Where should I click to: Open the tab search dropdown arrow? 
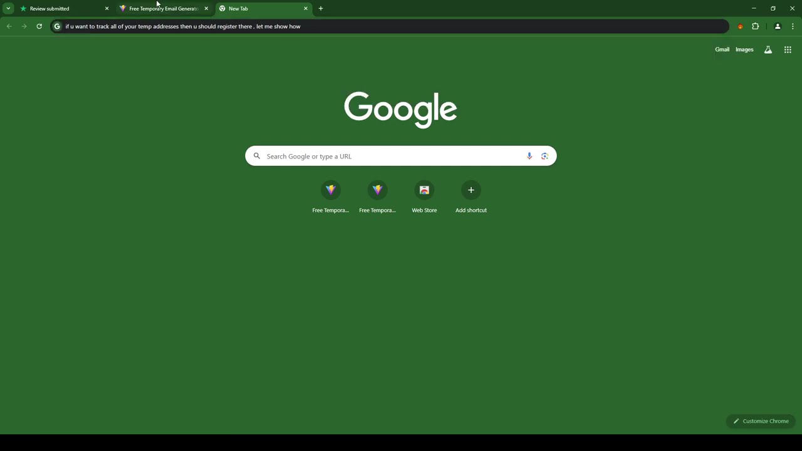click(x=8, y=9)
